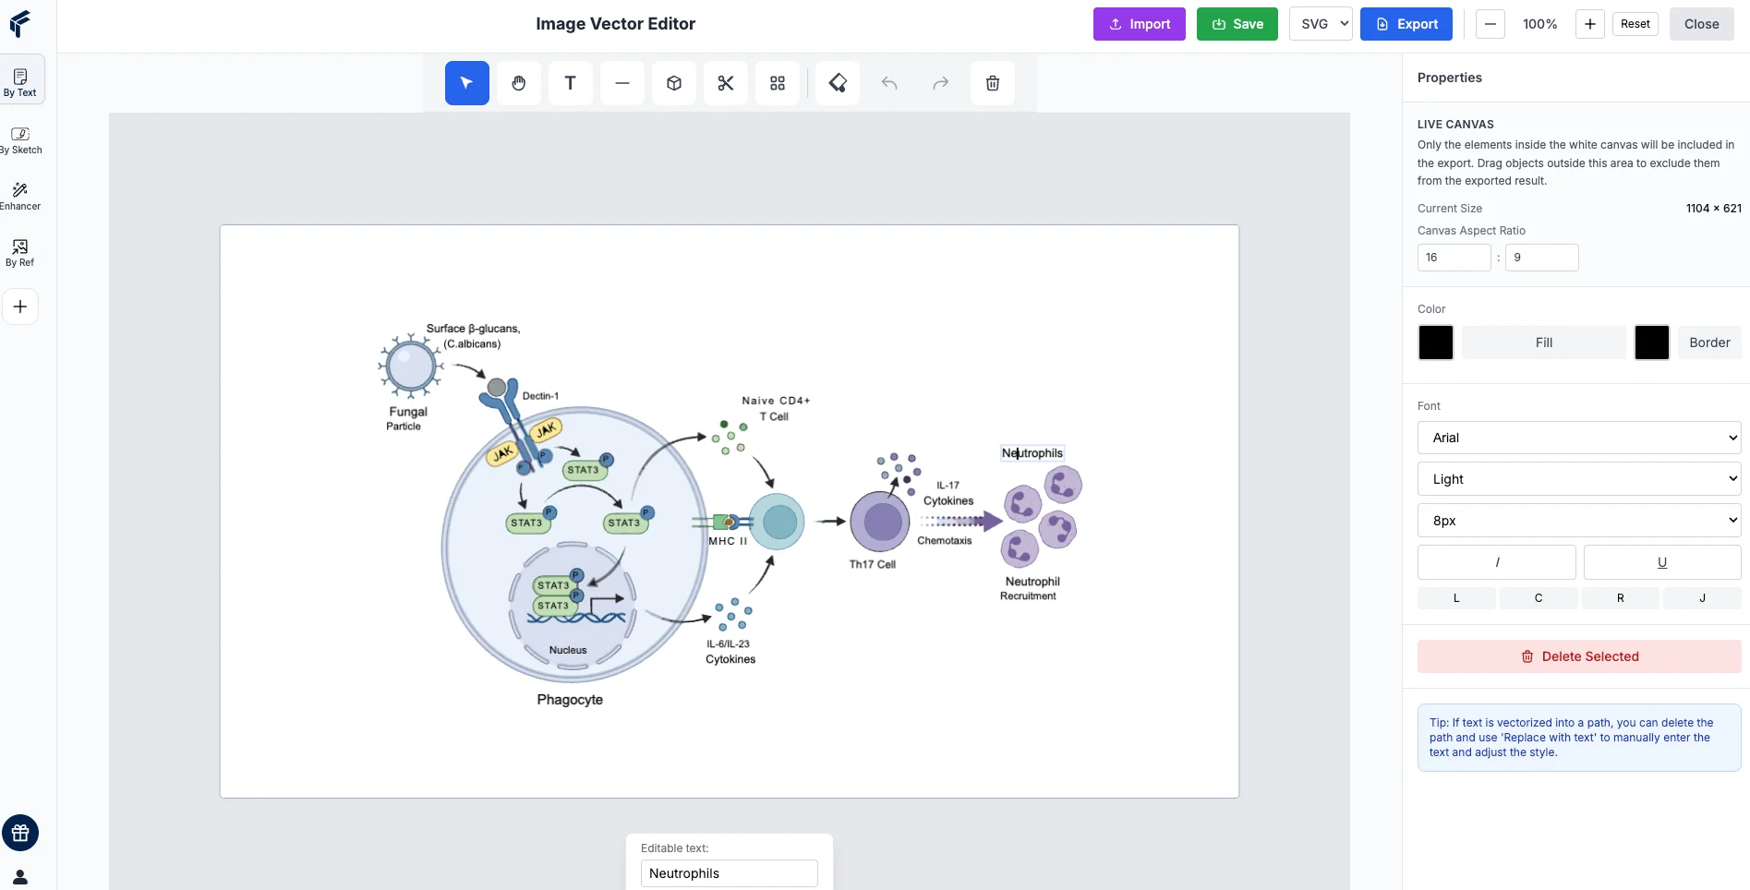This screenshot has height=890, width=1750.
Task: Select the pointer selection tool
Action: click(466, 83)
